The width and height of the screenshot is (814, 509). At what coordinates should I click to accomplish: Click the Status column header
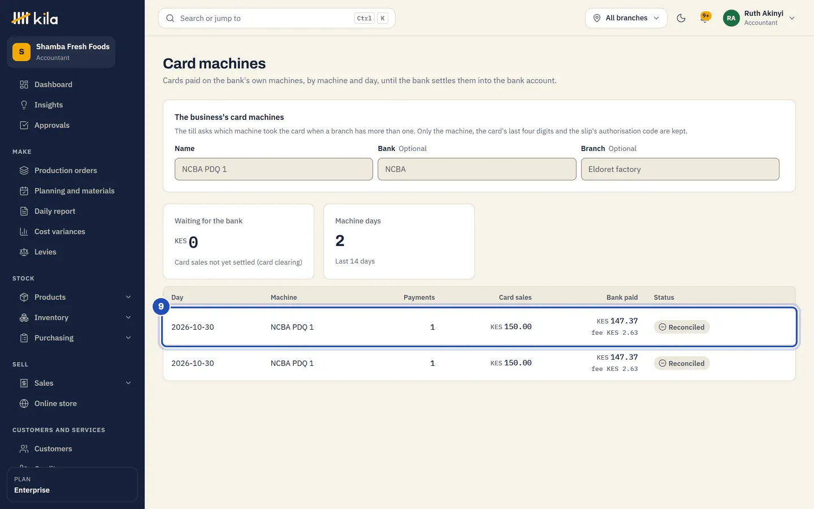(664, 297)
